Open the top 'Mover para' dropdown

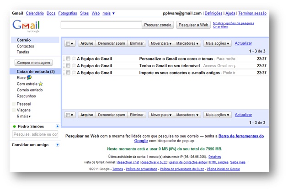(161, 43)
